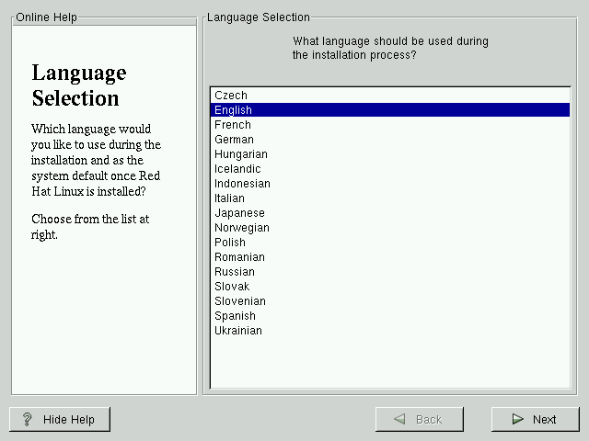This screenshot has width=589, height=441.
Task: Proceed with the Next button
Action: (x=535, y=419)
